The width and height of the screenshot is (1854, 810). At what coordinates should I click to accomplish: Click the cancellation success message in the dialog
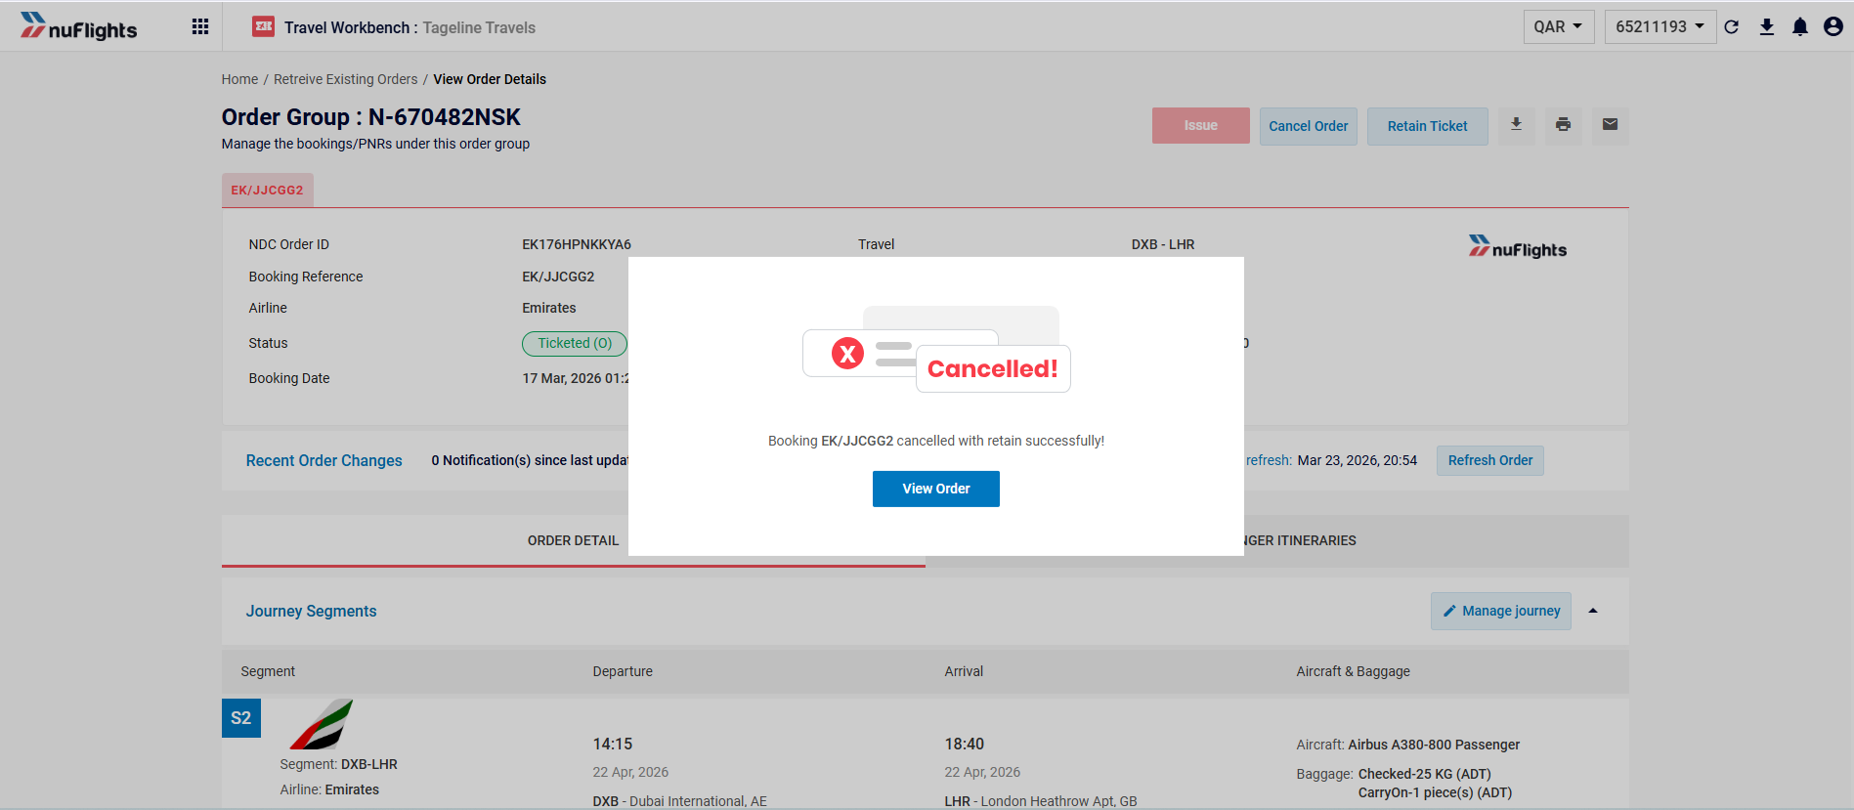(936, 441)
